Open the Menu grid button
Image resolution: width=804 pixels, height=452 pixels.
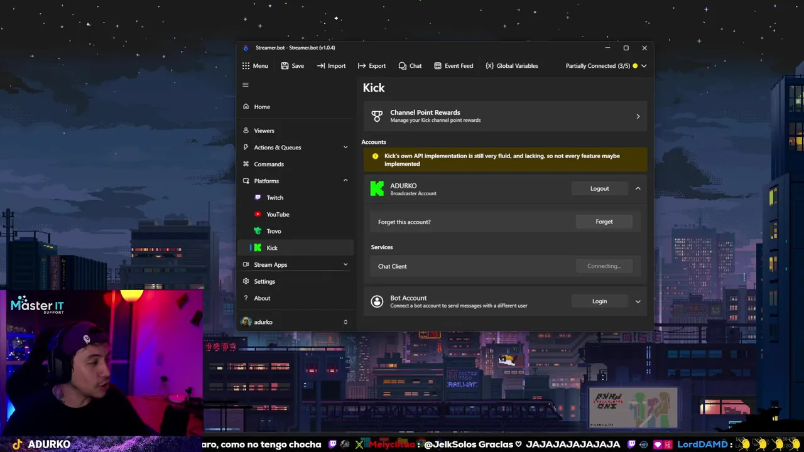(x=255, y=66)
